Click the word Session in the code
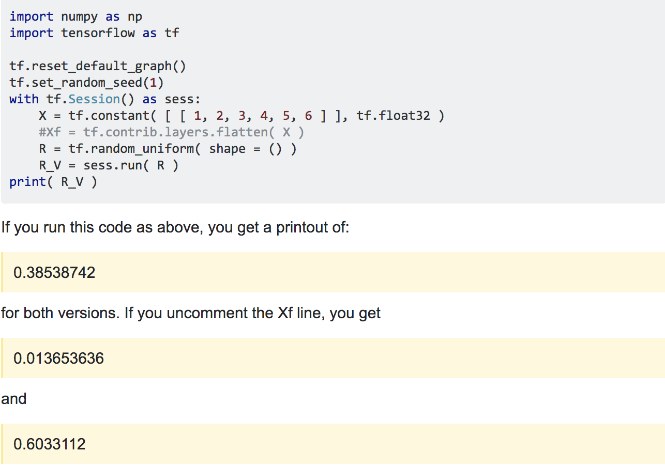Screen dimensions: 665x467 pos(94,99)
